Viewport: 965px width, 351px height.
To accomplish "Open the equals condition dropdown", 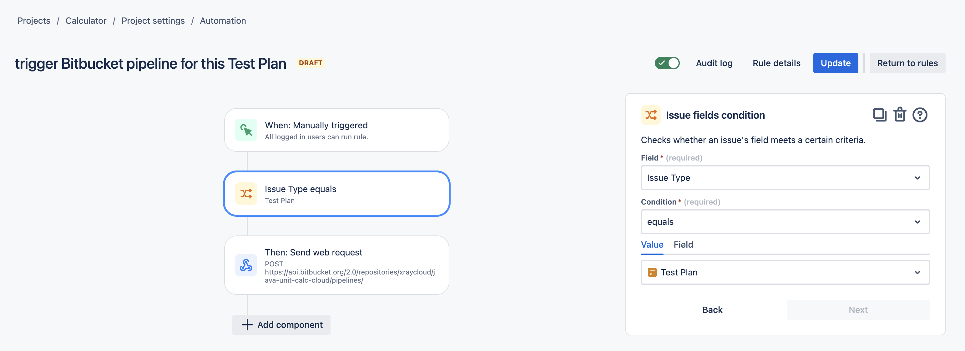I will tap(785, 222).
